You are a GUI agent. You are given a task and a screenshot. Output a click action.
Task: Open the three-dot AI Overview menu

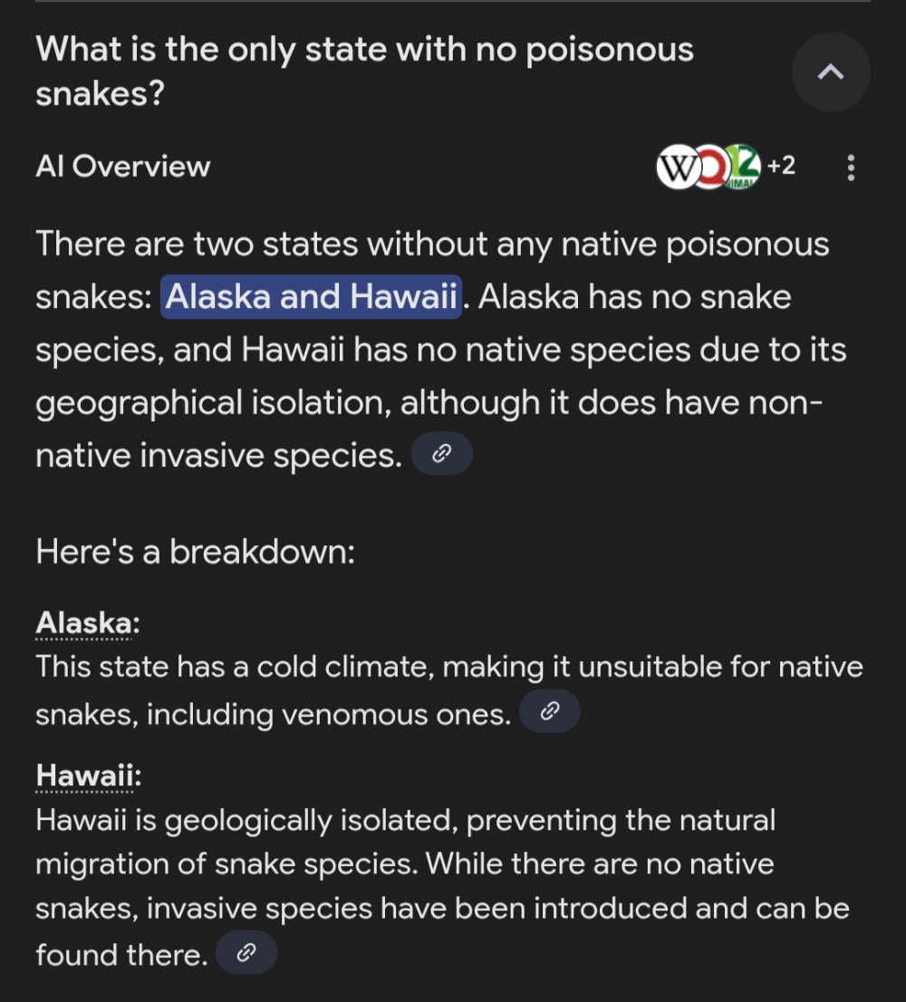point(851,168)
